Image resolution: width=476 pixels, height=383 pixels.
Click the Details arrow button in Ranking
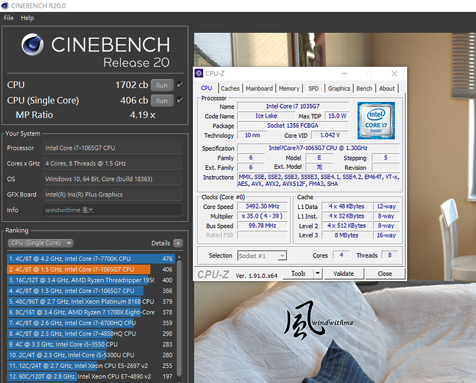coord(178,243)
